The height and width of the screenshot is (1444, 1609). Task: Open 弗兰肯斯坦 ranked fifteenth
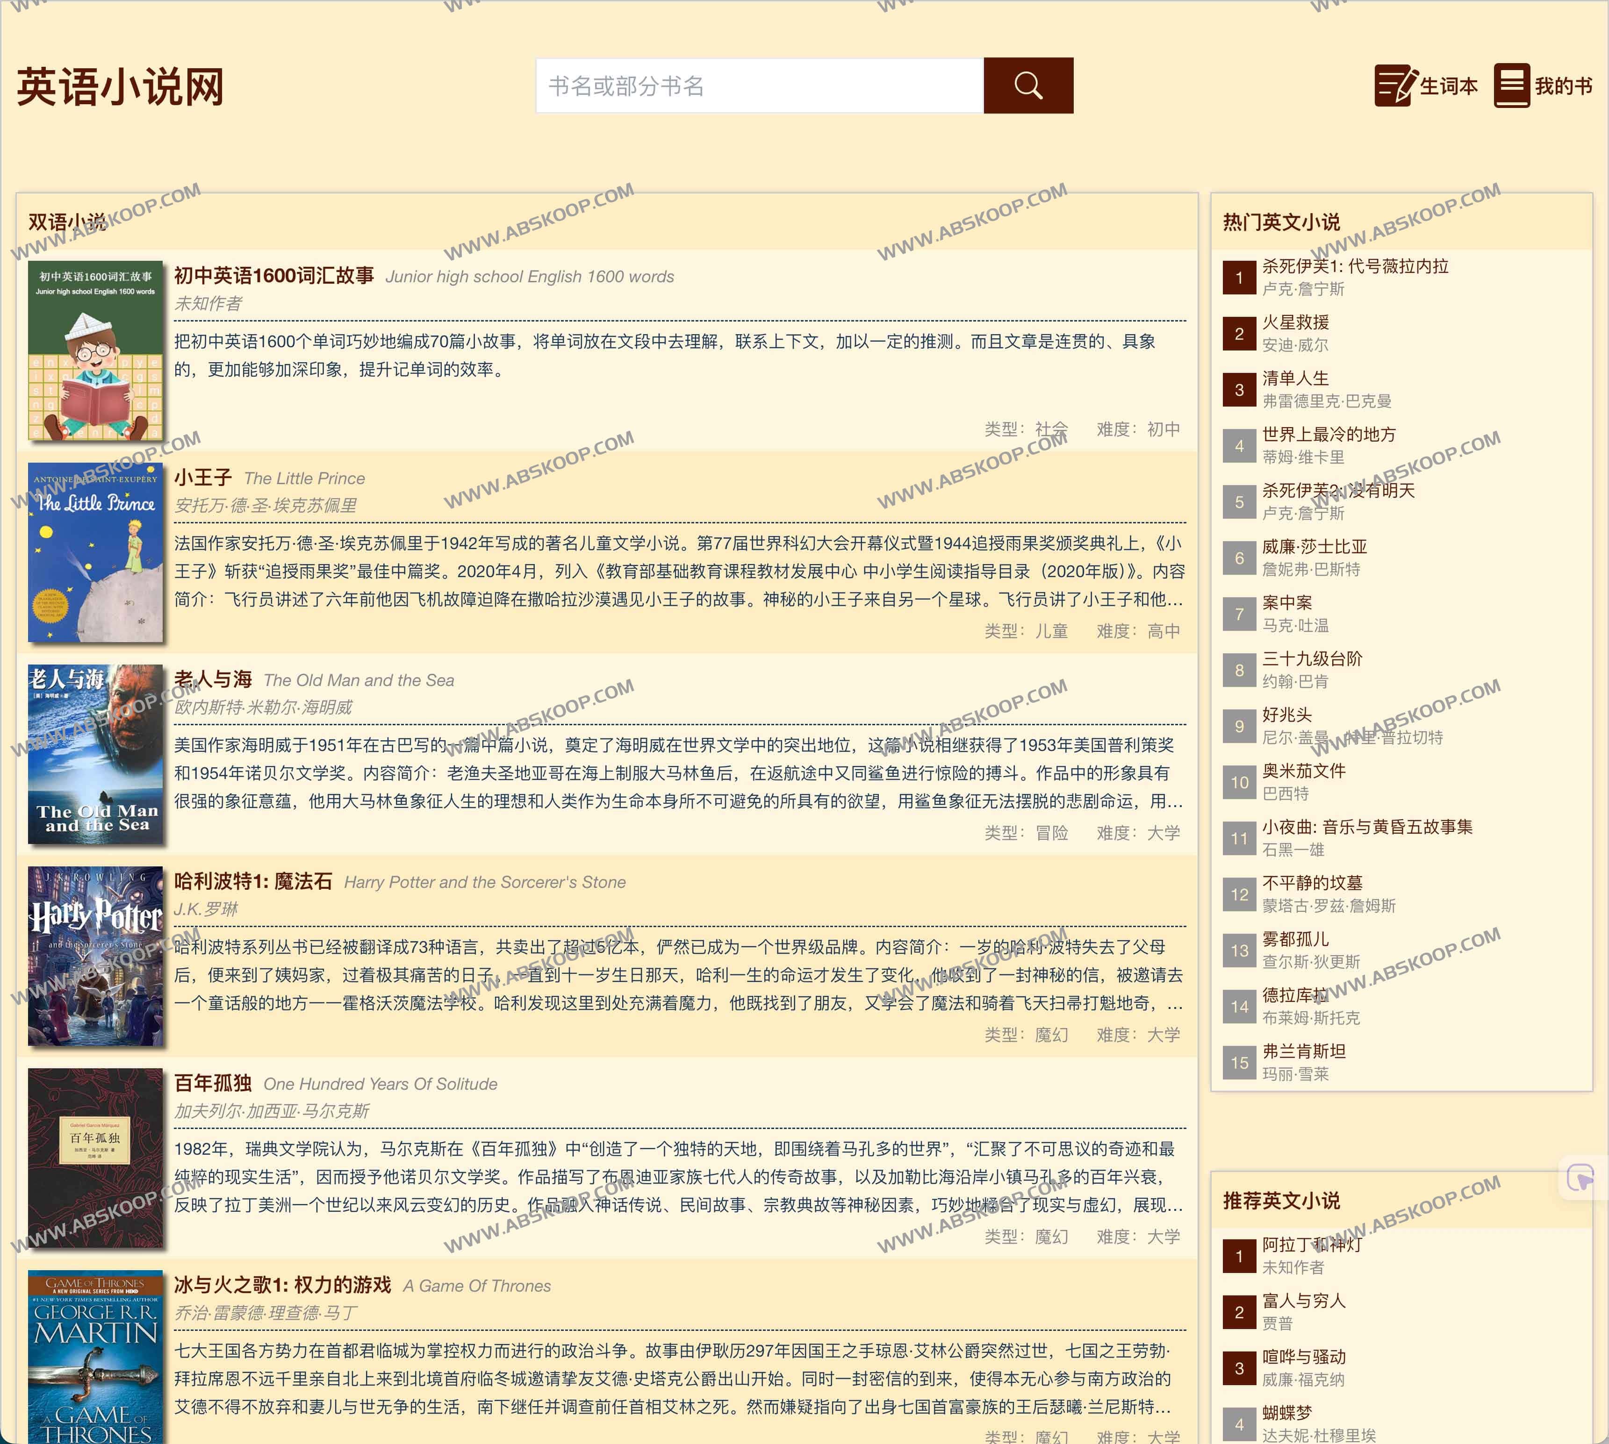(1303, 1051)
